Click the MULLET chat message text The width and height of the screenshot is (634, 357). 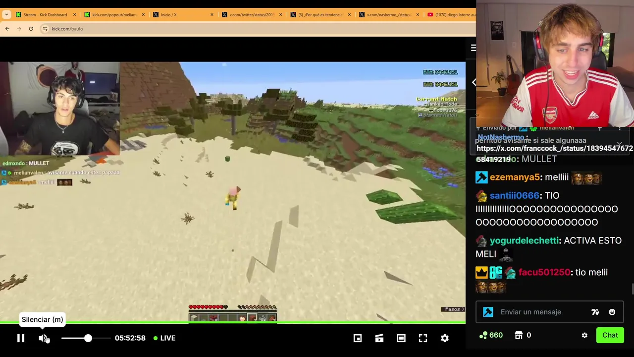(x=539, y=159)
